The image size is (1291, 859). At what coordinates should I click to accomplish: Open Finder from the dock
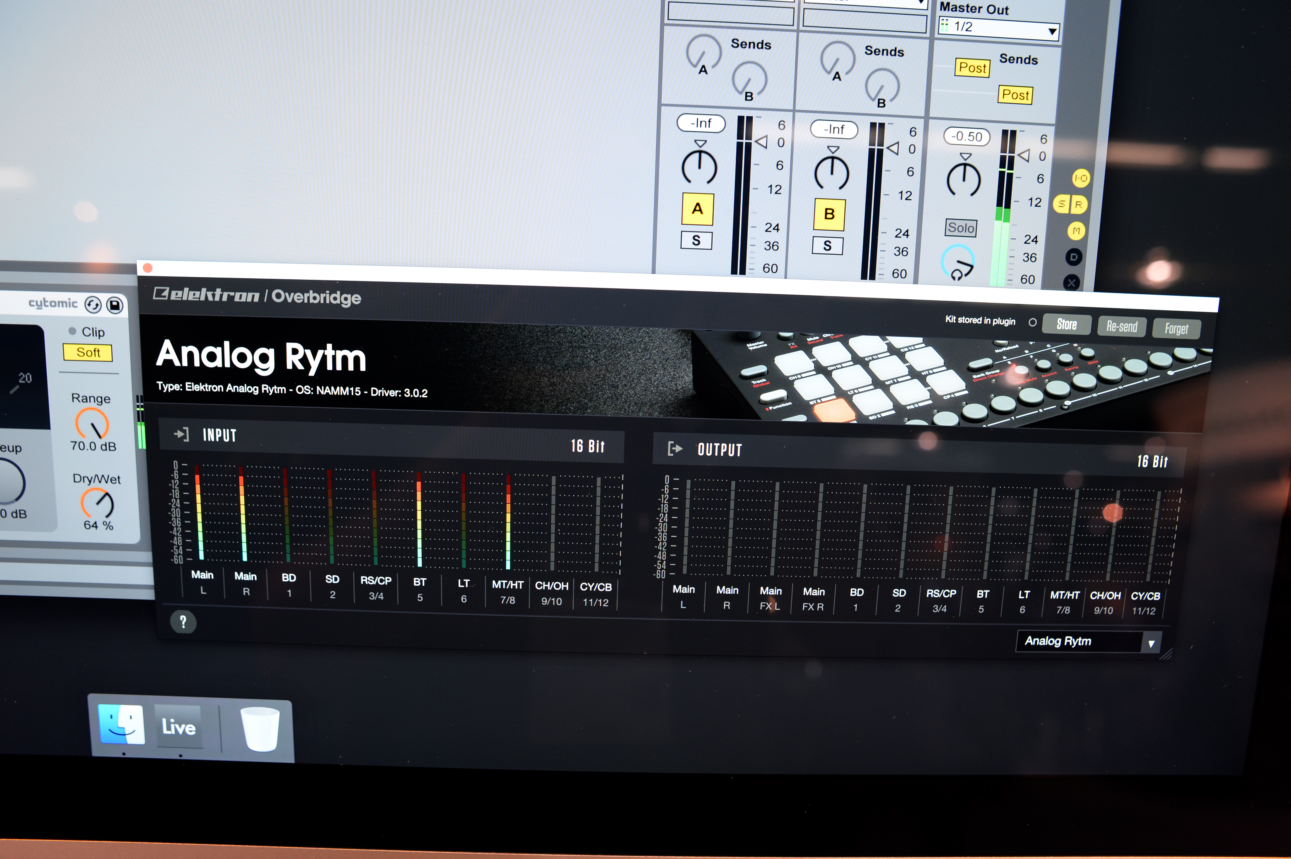(122, 725)
